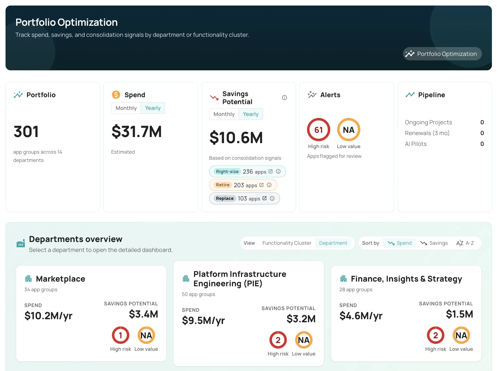Click the Pipeline trend line icon
The width and height of the screenshot is (498, 371).
pyautogui.click(x=410, y=95)
